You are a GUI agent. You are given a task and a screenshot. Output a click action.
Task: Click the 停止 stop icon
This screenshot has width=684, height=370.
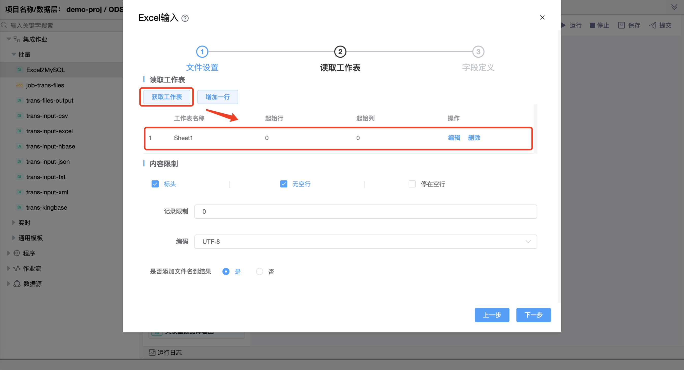[x=592, y=25]
